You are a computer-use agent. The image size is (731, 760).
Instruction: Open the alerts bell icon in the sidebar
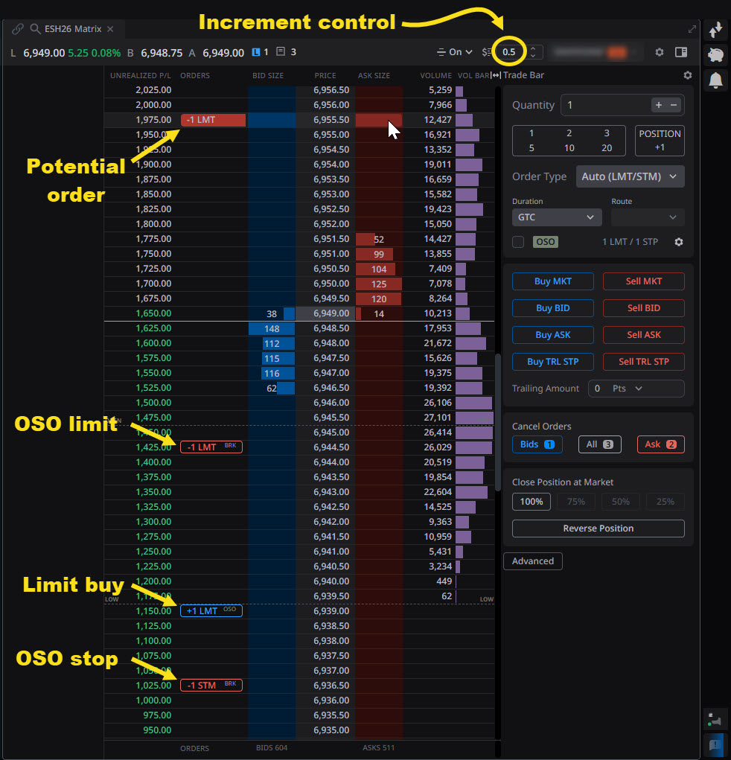716,80
